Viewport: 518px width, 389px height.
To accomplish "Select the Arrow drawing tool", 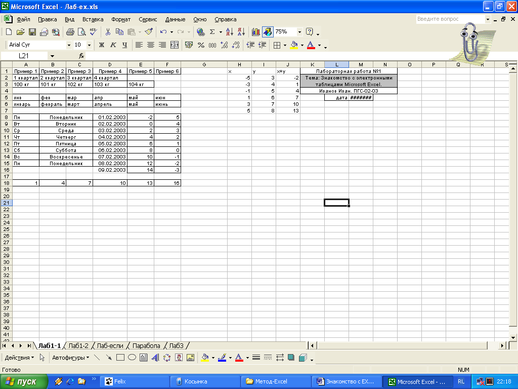I will click(108, 357).
